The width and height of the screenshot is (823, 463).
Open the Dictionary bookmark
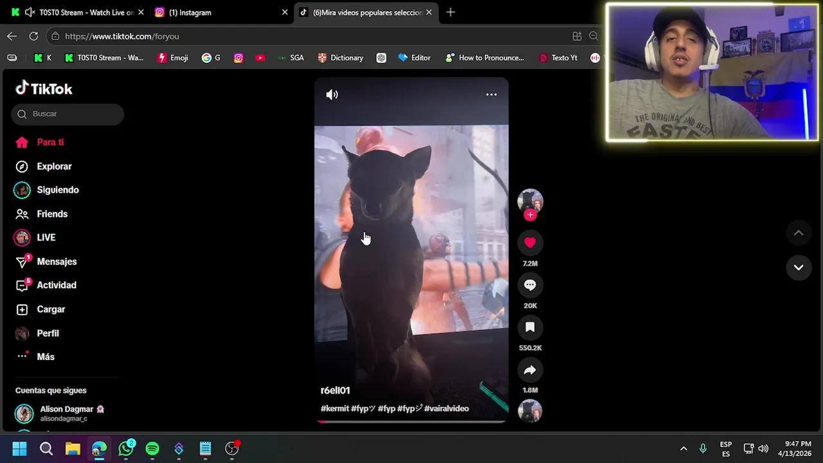point(340,58)
